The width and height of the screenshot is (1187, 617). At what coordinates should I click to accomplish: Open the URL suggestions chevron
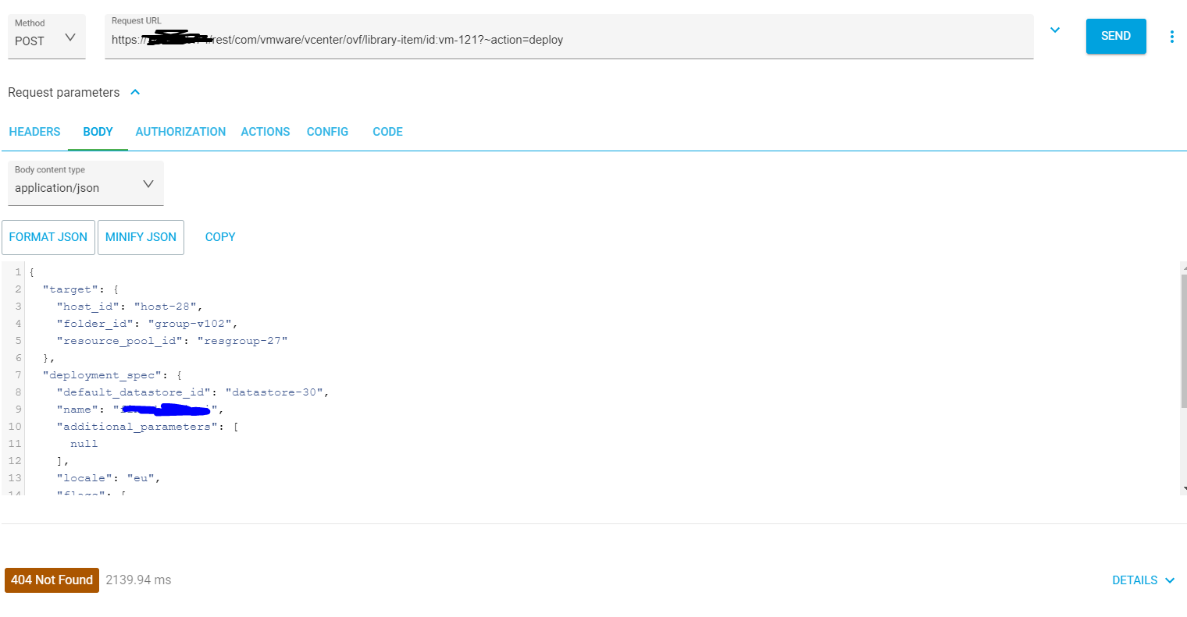click(1054, 29)
